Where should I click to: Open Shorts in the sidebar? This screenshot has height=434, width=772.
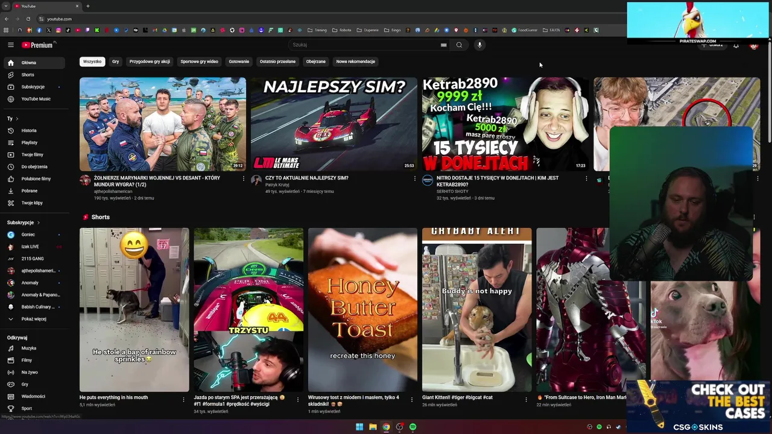(34, 75)
